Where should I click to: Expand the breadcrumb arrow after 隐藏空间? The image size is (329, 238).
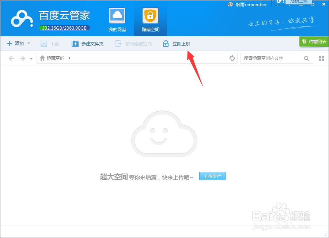point(69,58)
